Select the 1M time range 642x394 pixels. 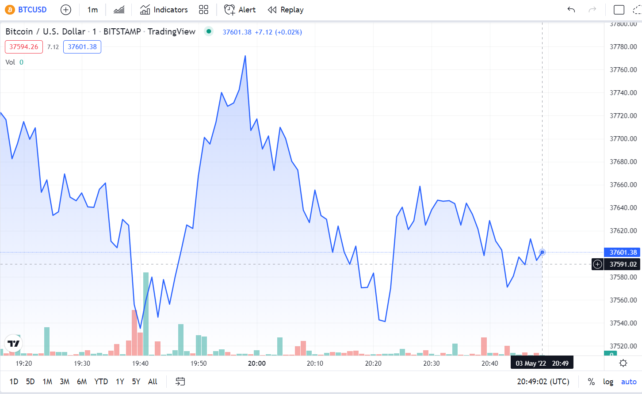pos(47,382)
